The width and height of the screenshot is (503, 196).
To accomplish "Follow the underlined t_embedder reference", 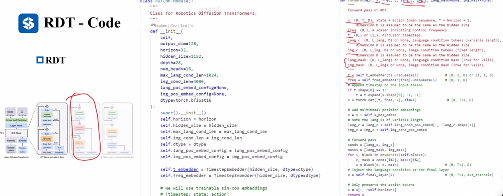I will (186, 169).
